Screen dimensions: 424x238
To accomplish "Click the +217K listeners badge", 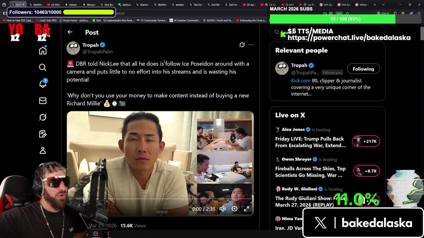I will pyautogui.click(x=366, y=141).
